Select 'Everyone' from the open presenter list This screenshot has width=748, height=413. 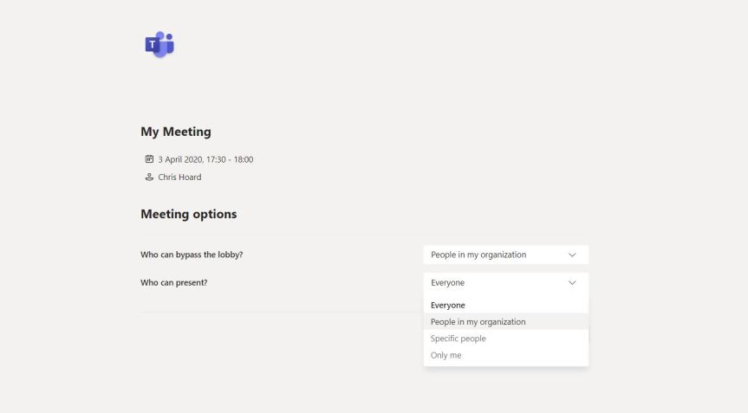448,305
